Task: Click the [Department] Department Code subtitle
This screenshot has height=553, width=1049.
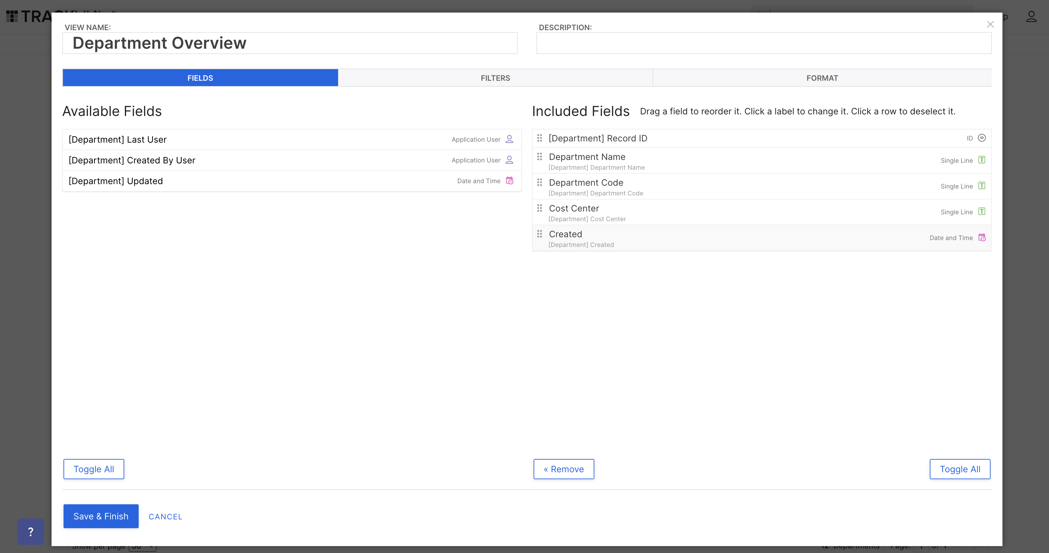Action: pos(596,193)
